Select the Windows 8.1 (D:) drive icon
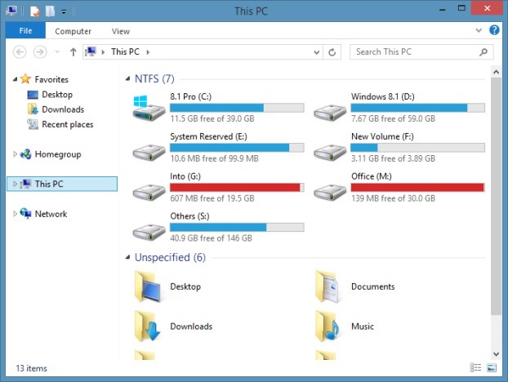This screenshot has width=508, height=382. tap(330, 112)
